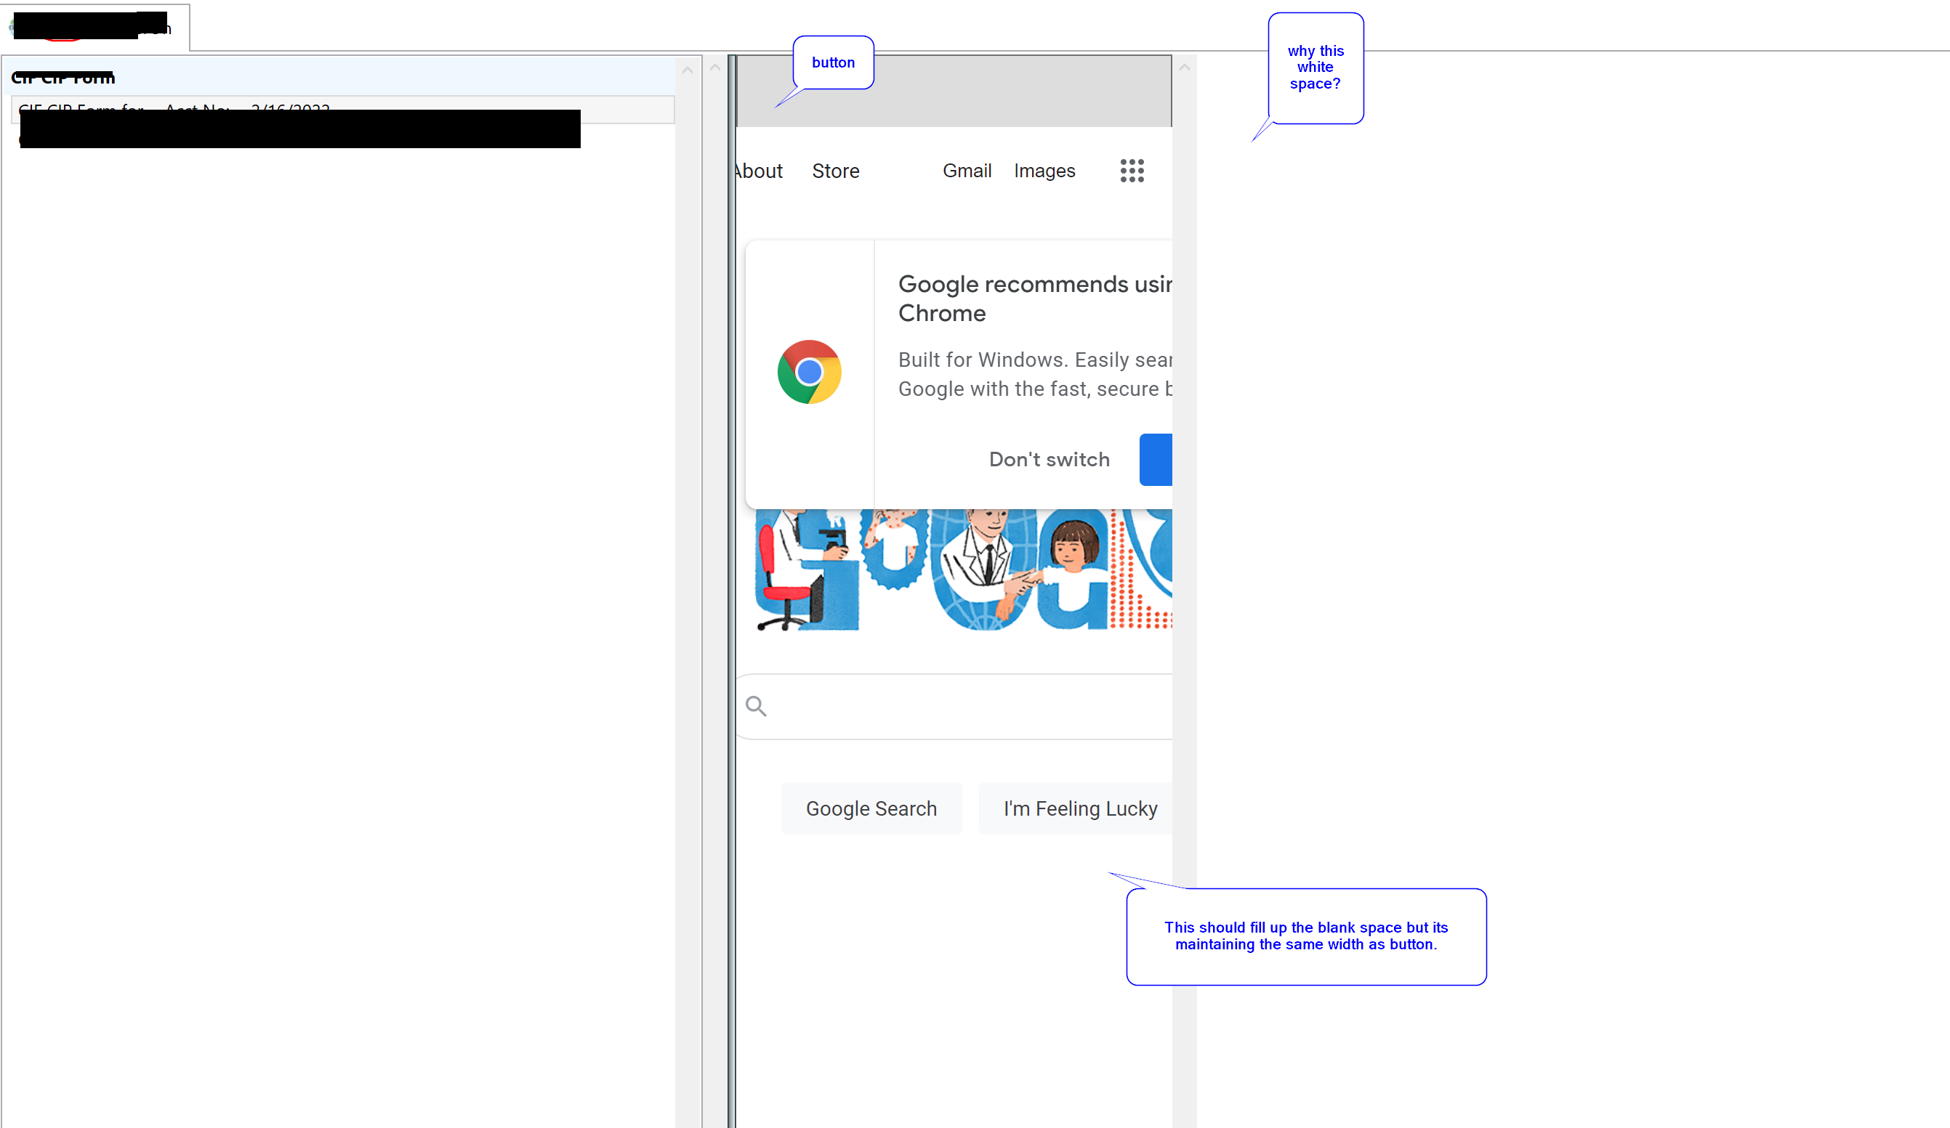The height and width of the screenshot is (1128, 1950).
Task: Click the gray button above the browser
Action: pos(954,92)
